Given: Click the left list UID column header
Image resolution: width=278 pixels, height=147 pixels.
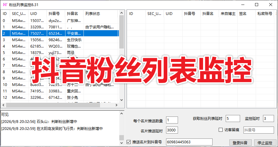Looking at the screenshot, I should 38,14.
